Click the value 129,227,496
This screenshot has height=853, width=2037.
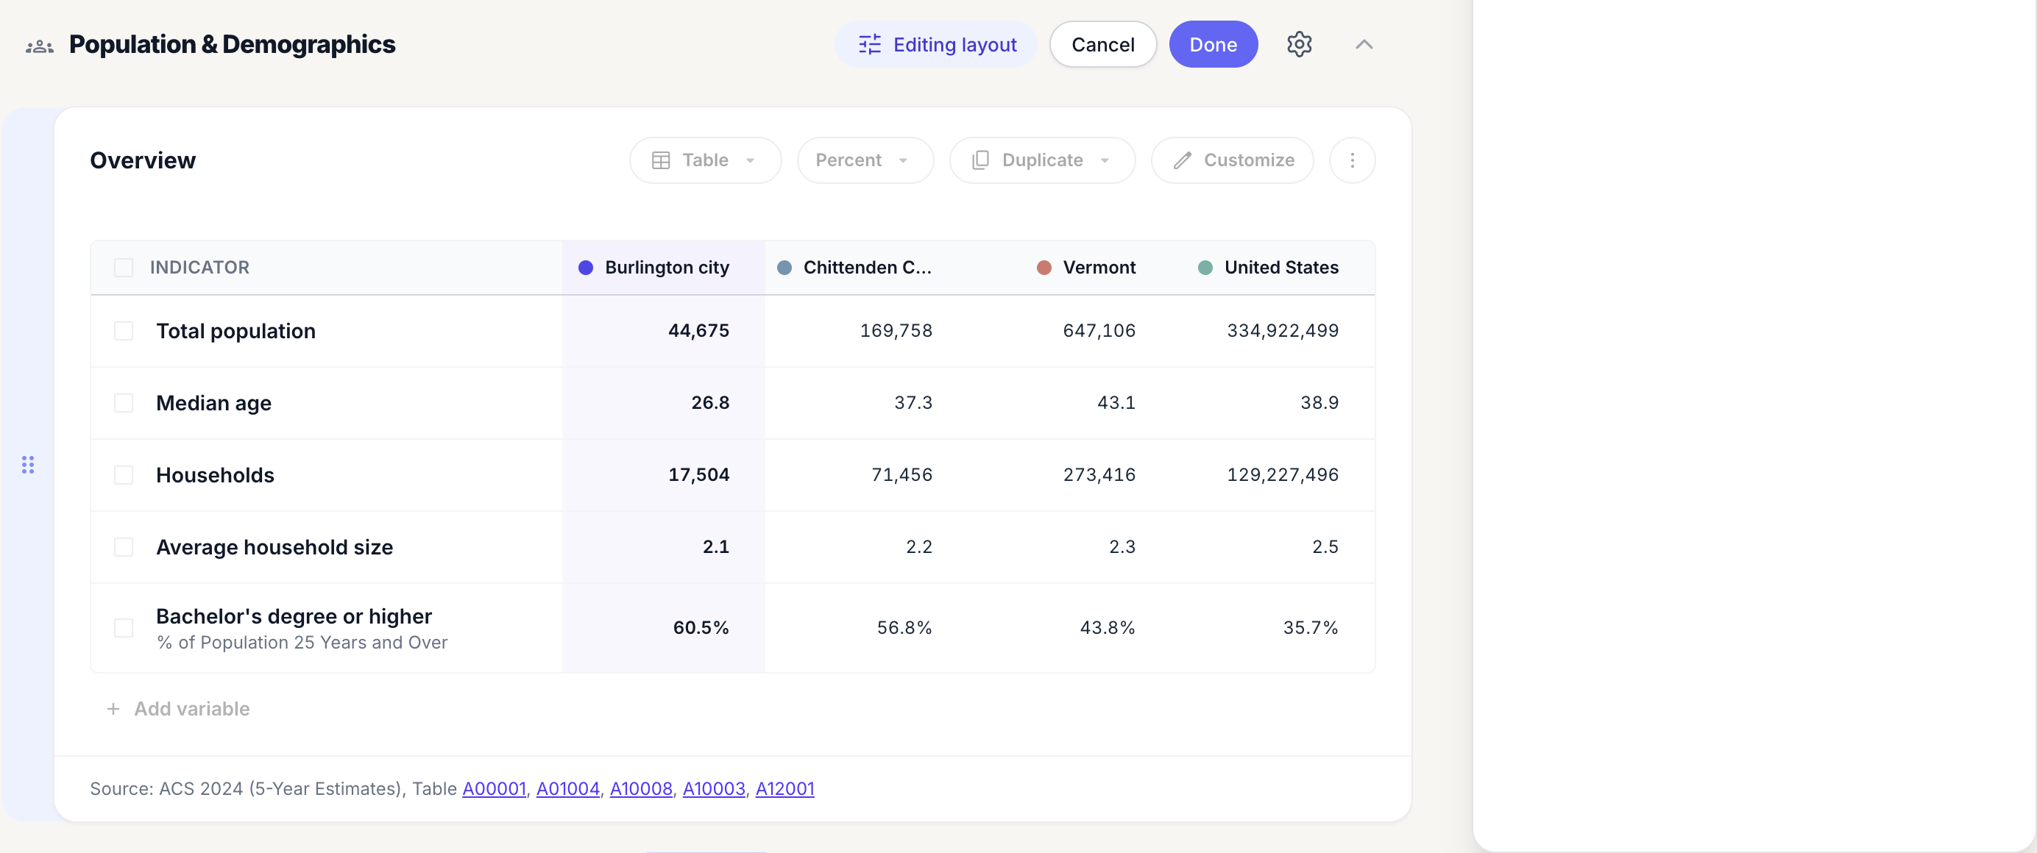1282,475
